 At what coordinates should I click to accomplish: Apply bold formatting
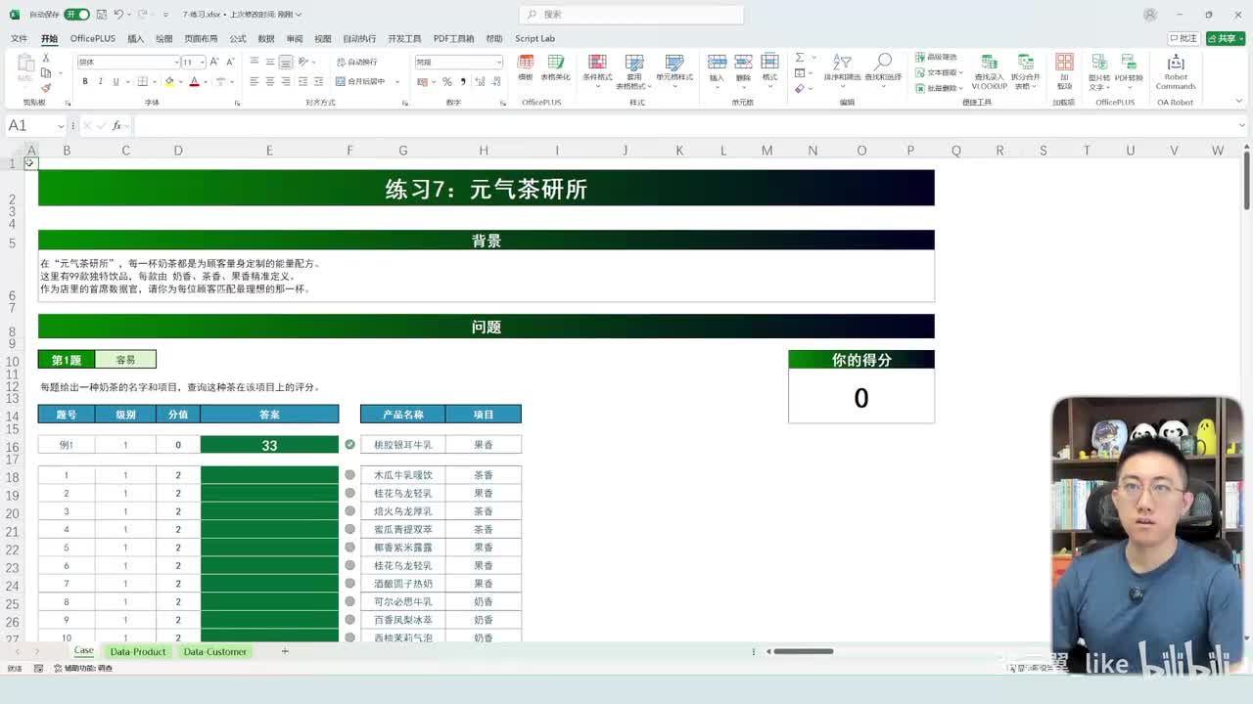85,81
